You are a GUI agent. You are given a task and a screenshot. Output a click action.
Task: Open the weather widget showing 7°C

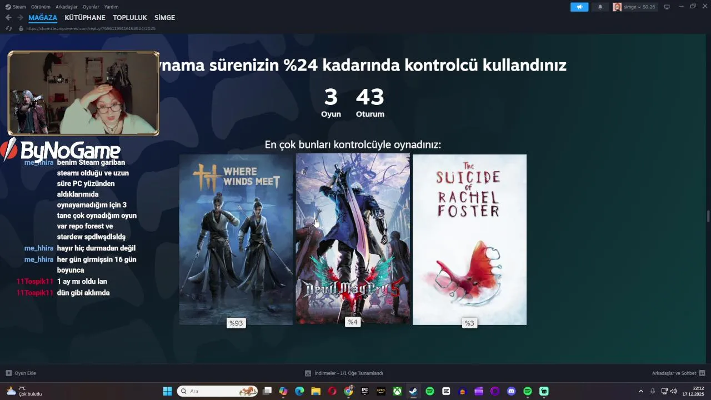click(24, 391)
